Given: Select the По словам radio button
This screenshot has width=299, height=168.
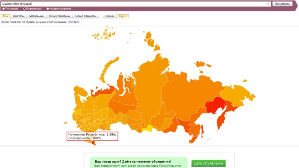Looking at the screenshot, I should tap(3, 9).
